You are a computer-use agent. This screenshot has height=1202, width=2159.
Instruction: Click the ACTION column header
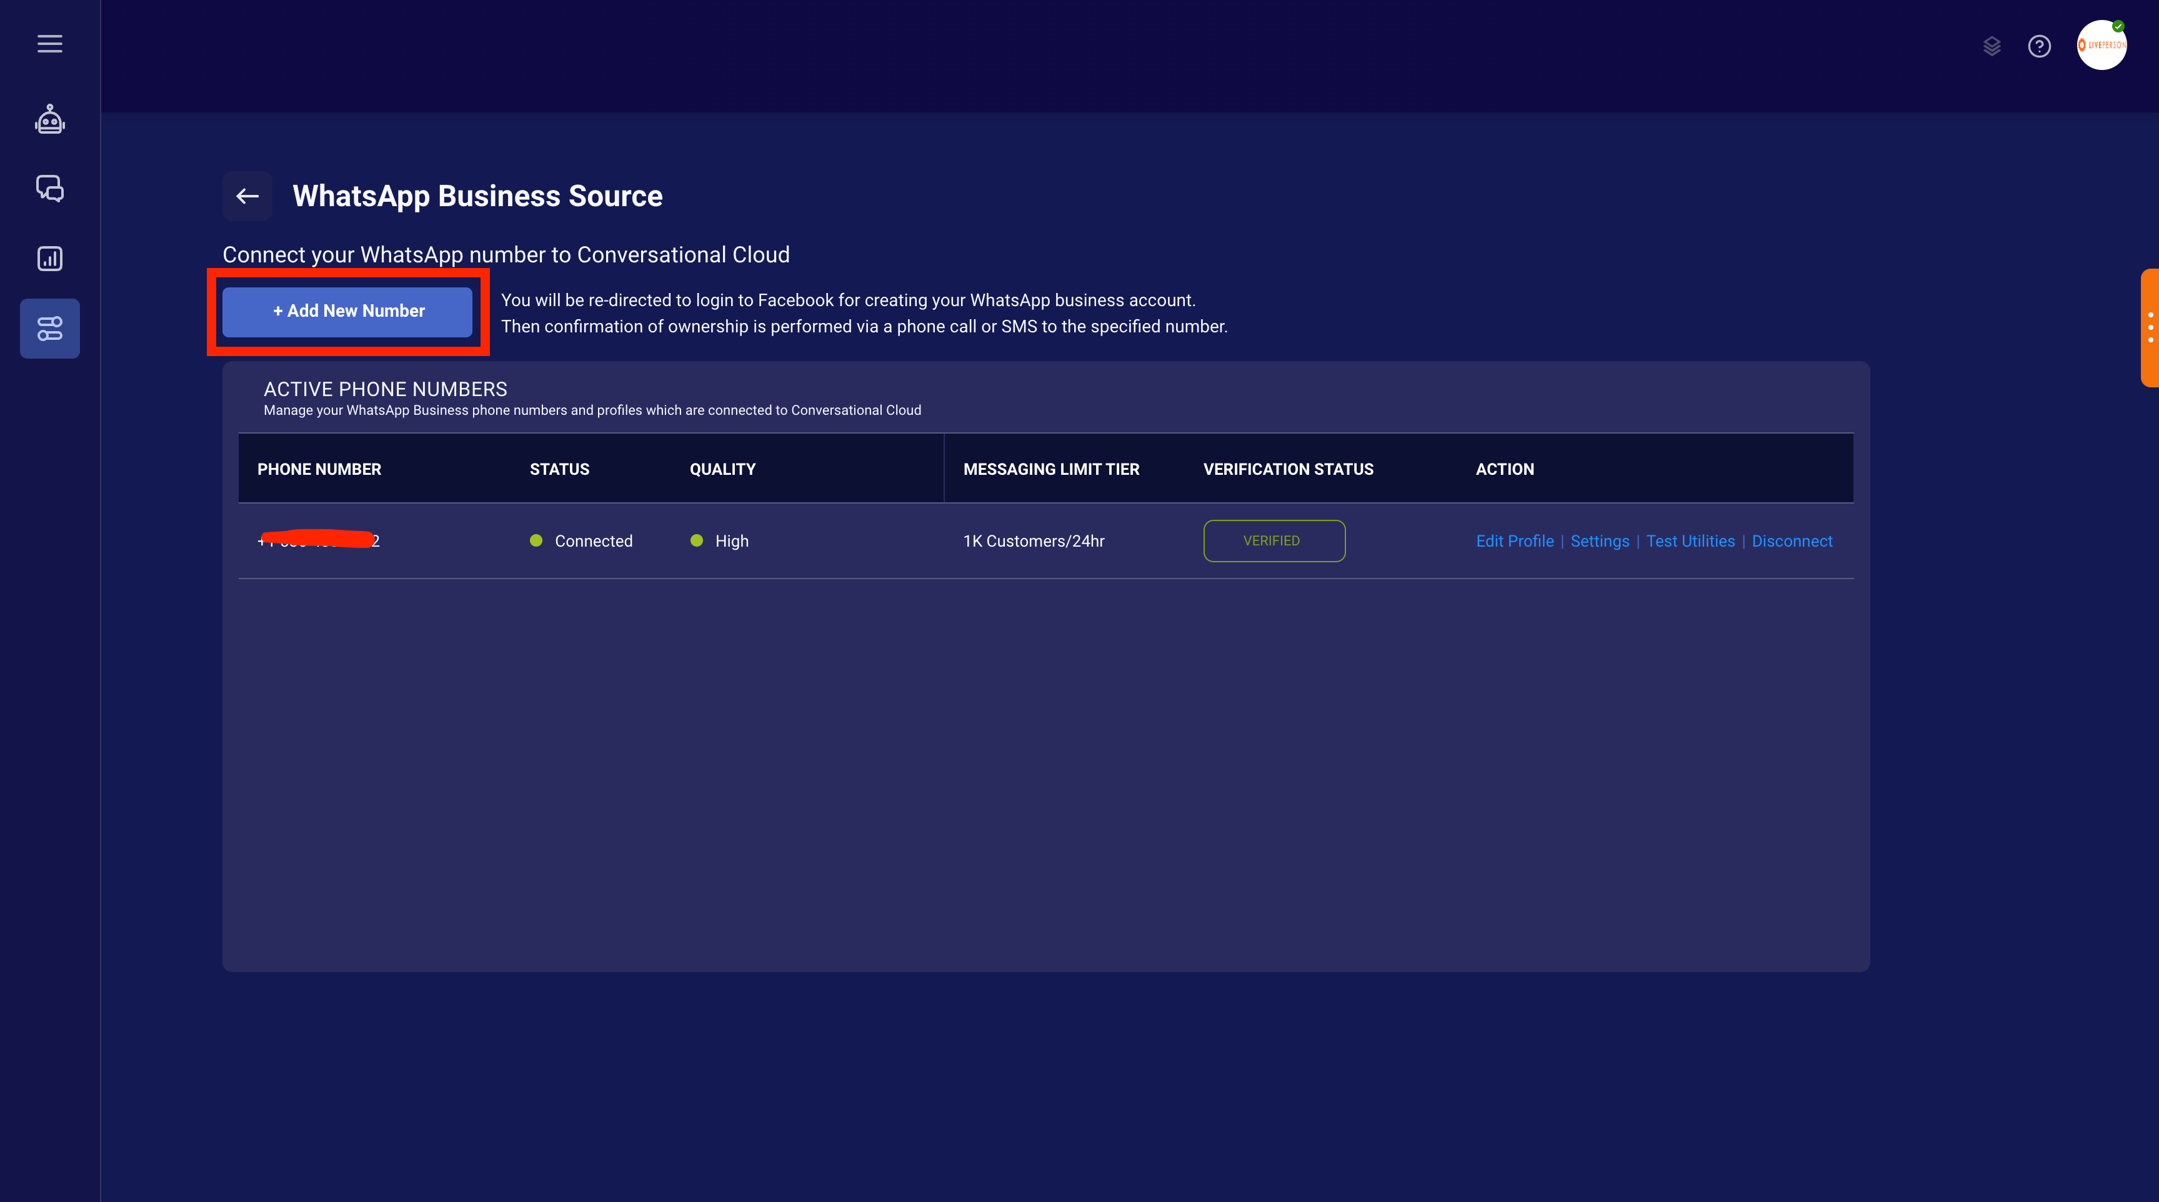(1505, 469)
